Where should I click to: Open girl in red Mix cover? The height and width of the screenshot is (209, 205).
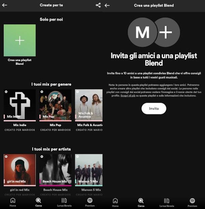[20, 170]
